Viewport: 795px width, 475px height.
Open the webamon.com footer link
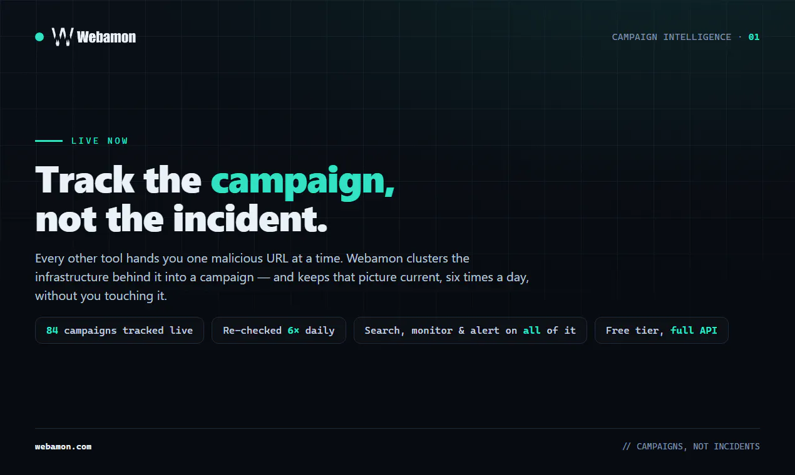tap(63, 446)
